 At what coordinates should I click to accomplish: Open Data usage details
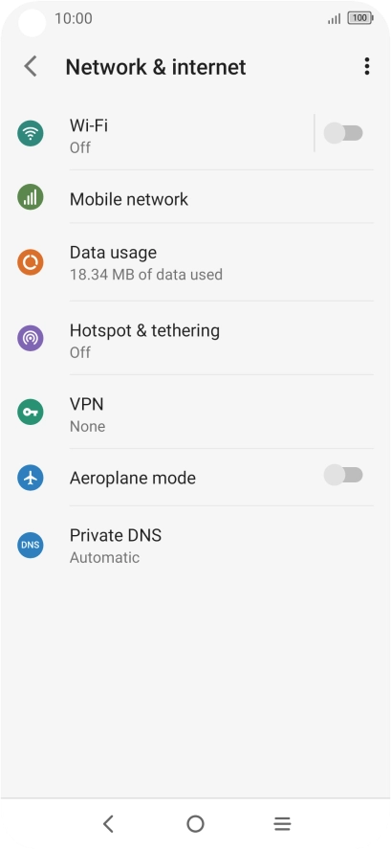point(195,262)
